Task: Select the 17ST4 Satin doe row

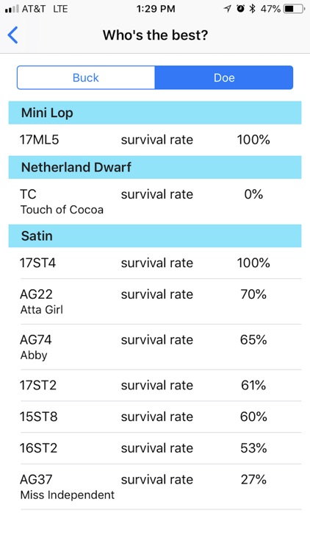Action: point(155,263)
